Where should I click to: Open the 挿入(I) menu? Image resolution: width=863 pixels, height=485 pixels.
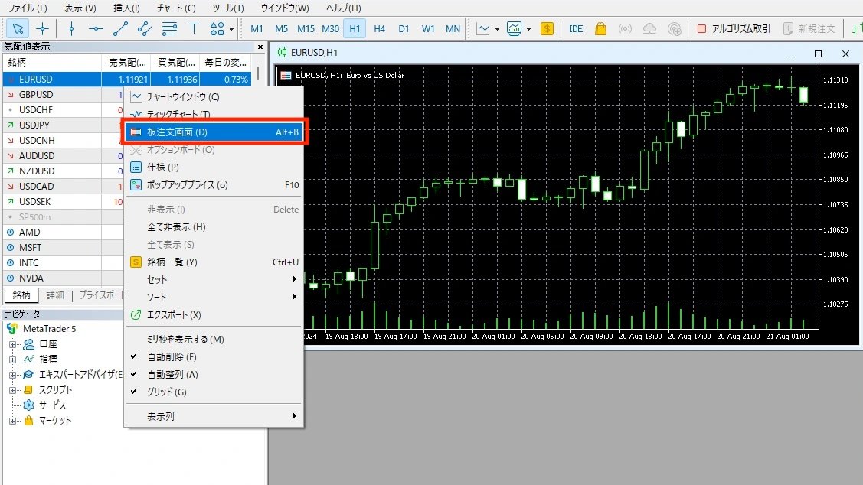point(126,8)
